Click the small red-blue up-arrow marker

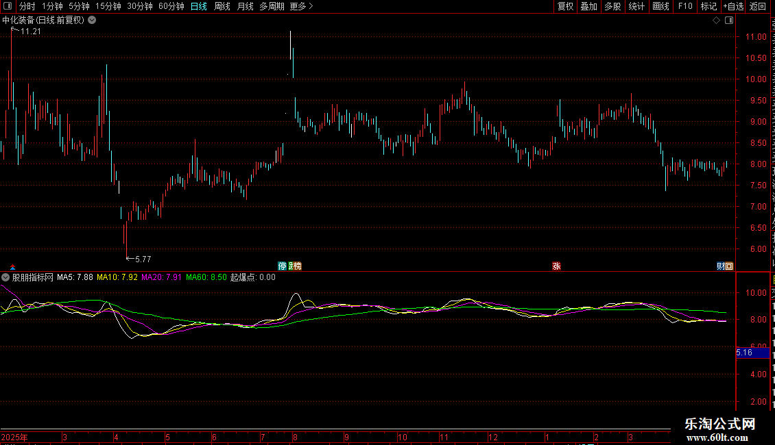pyautogui.click(x=13, y=267)
